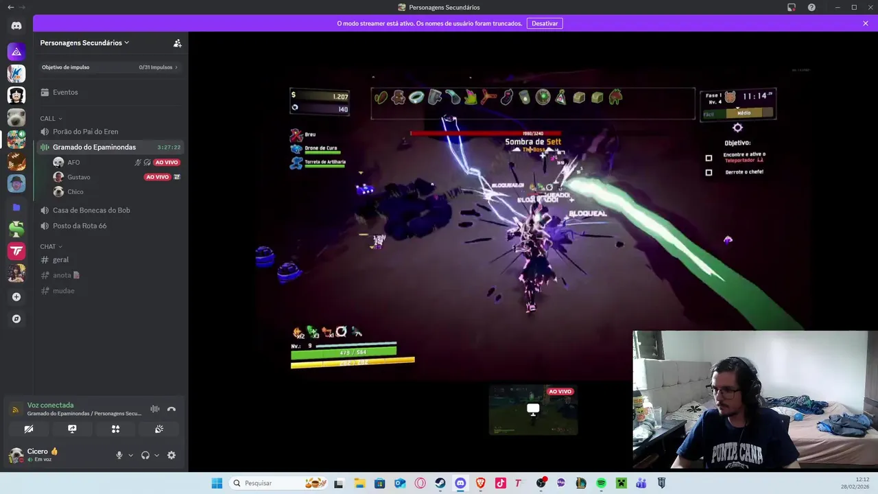Screen dimensions: 878x494
Task: Click the share your screen button
Action: (x=72, y=429)
